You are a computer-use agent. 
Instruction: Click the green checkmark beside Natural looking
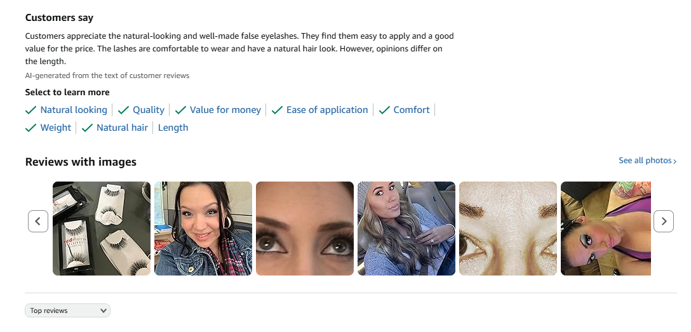coord(31,110)
